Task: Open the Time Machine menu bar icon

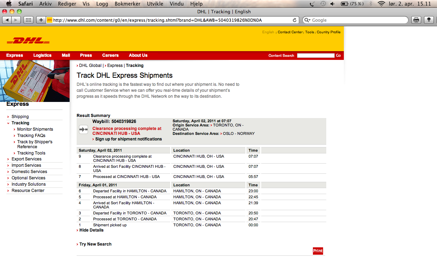Action: (323, 4)
